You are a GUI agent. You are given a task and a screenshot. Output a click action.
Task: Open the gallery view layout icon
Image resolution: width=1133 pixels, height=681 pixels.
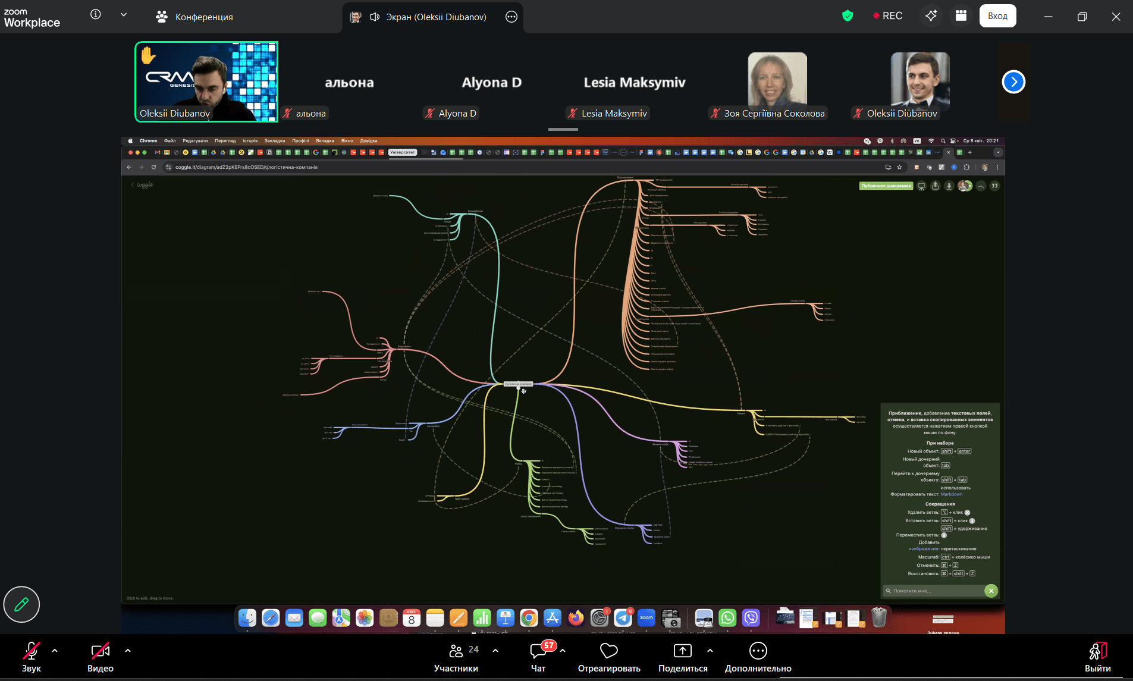click(961, 16)
